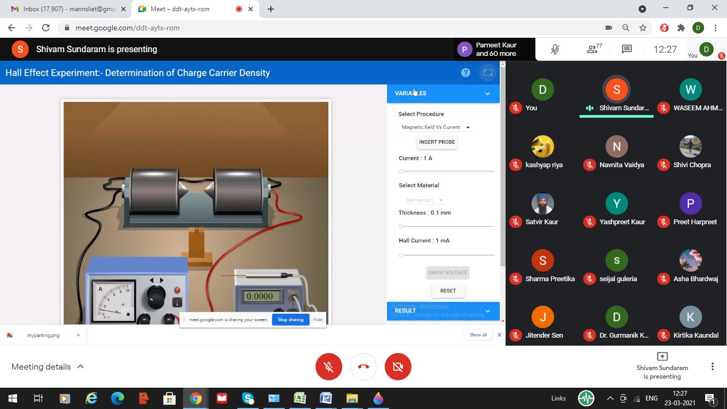Collapse the VARIABLES panel
Image resolution: width=727 pixels, height=409 pixels.
(487, 93)
